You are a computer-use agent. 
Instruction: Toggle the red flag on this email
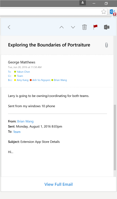[96, 27]
